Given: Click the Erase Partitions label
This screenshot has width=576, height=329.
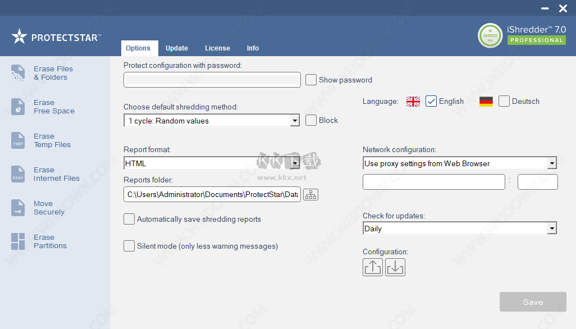Looking at the screenshot, I should point(51,241).
